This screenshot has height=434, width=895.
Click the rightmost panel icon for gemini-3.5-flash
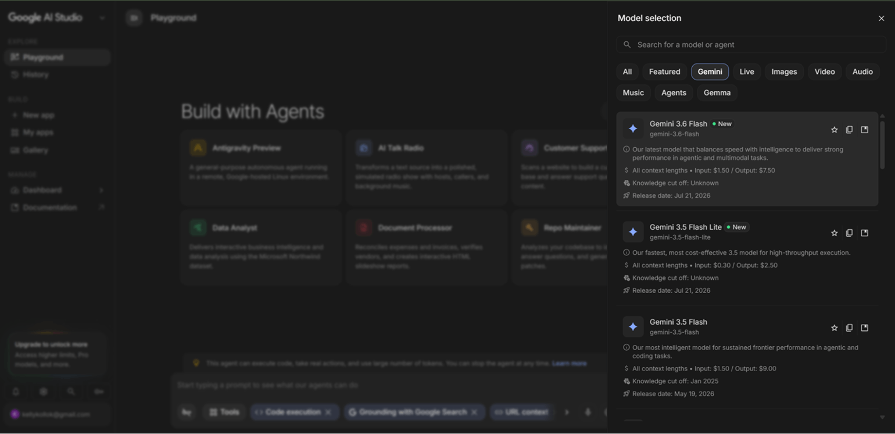865,328
